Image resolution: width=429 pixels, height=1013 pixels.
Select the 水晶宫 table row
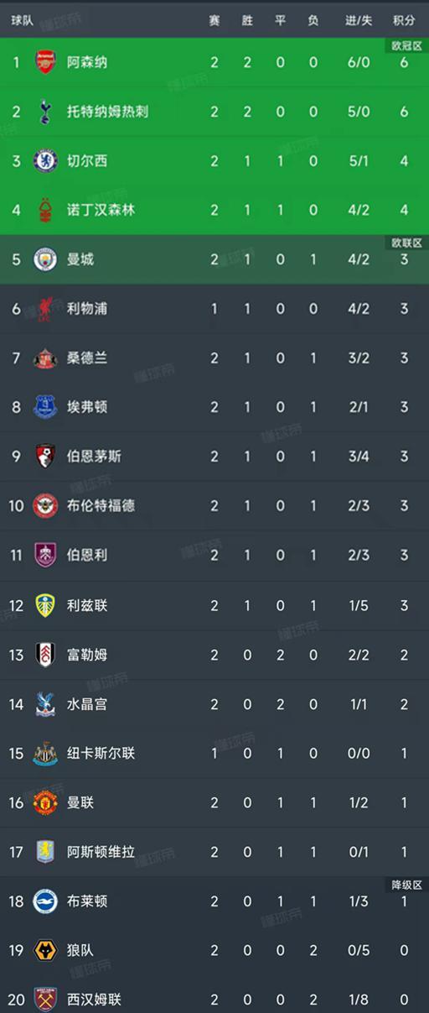click(x=214, y=704)
